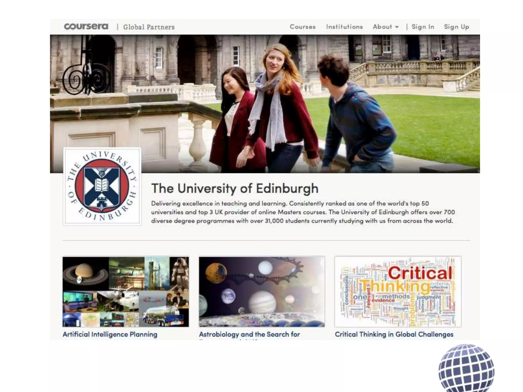Click the Sign In link
Screen dimensions: 523x392
tap(423, 27)
